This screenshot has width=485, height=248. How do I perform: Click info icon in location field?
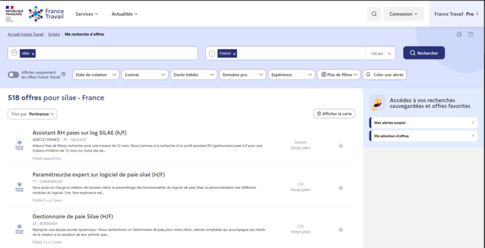click(x=212, y=54)
